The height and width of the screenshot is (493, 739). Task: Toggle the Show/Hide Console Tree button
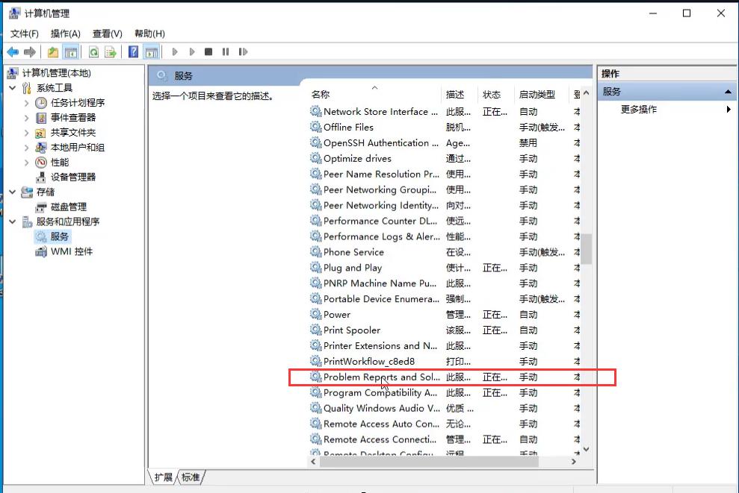(x=71, y=51)
